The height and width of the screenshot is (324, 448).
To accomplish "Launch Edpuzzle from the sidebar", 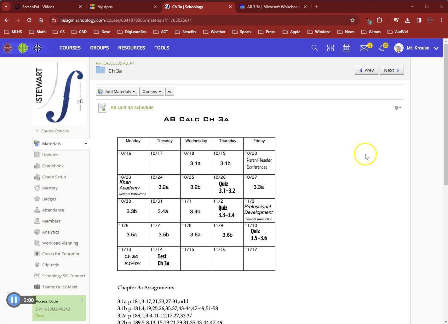I will coord(50,265).
